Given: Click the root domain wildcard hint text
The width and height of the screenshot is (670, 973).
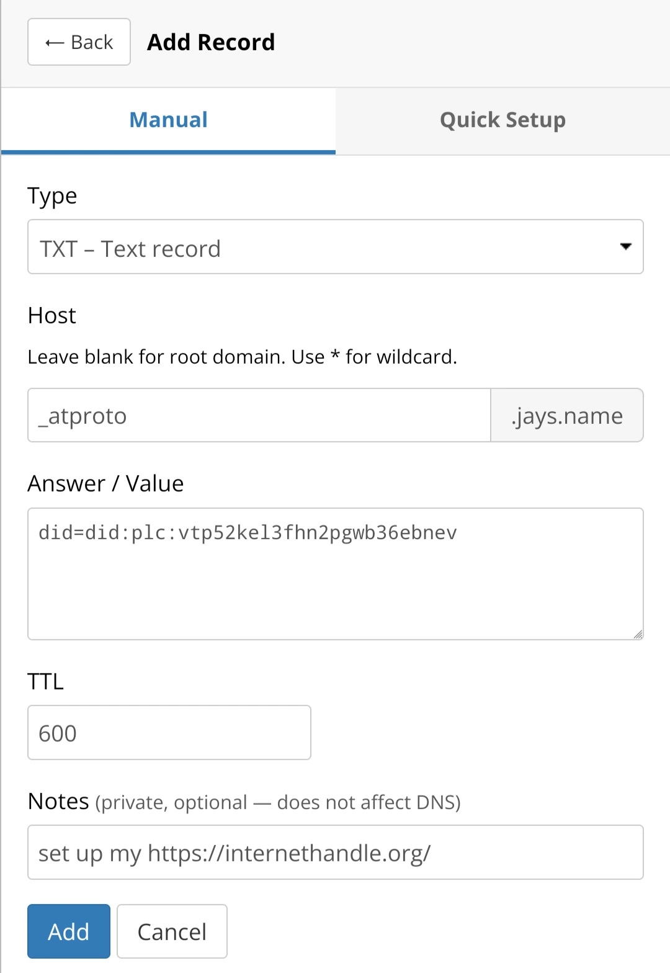Looking at the screenshot, I should click(x=242, y=357).
